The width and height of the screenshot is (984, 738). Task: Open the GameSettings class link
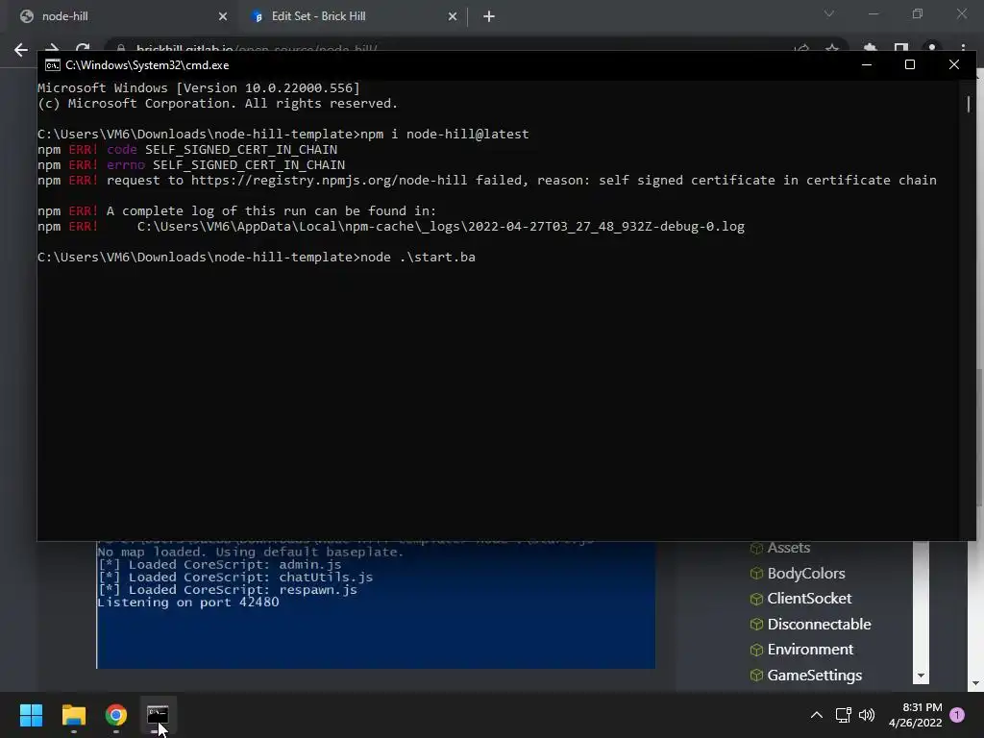[x=815, y=676]
